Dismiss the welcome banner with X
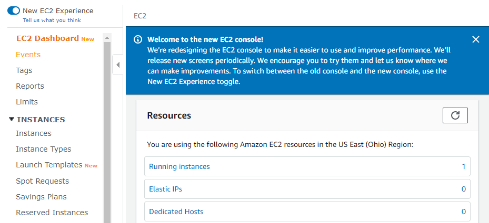489x223 pixels. (476, 39)
